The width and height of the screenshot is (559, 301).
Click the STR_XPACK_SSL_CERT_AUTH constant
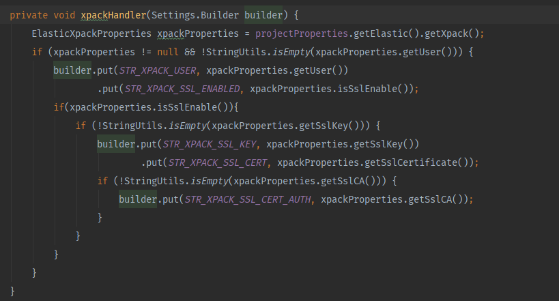pos(247,200)
